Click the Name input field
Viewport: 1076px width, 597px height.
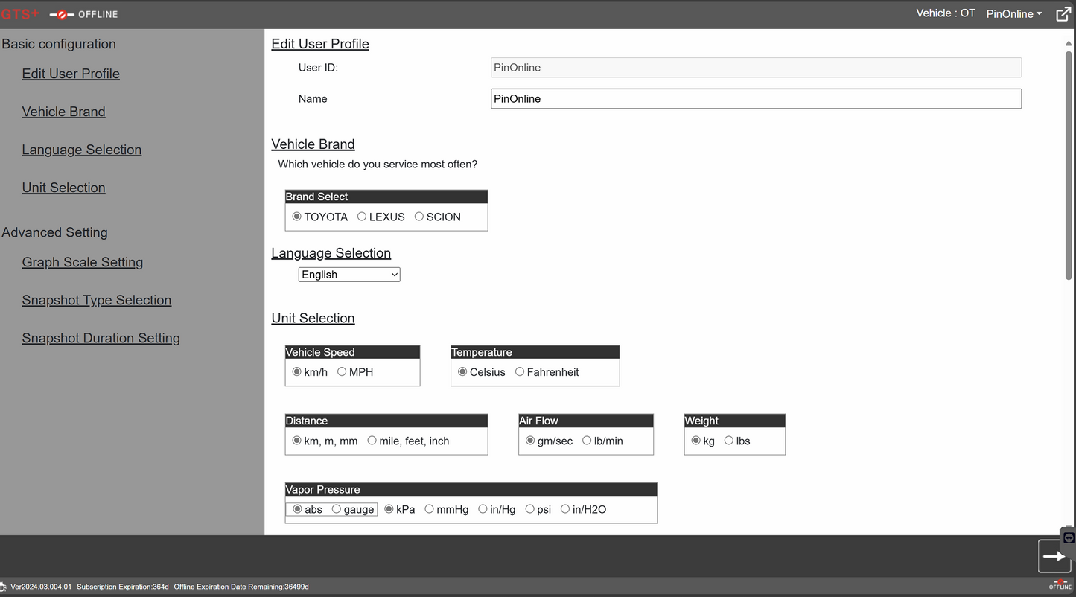(756, 99)
